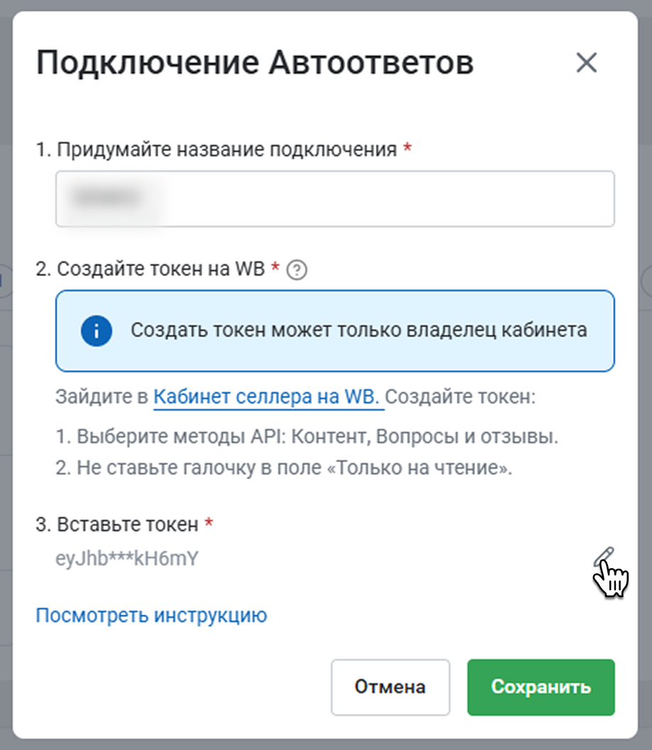
Task: Open the Кабинет селлера на WB link
Action: coord(266,396)
